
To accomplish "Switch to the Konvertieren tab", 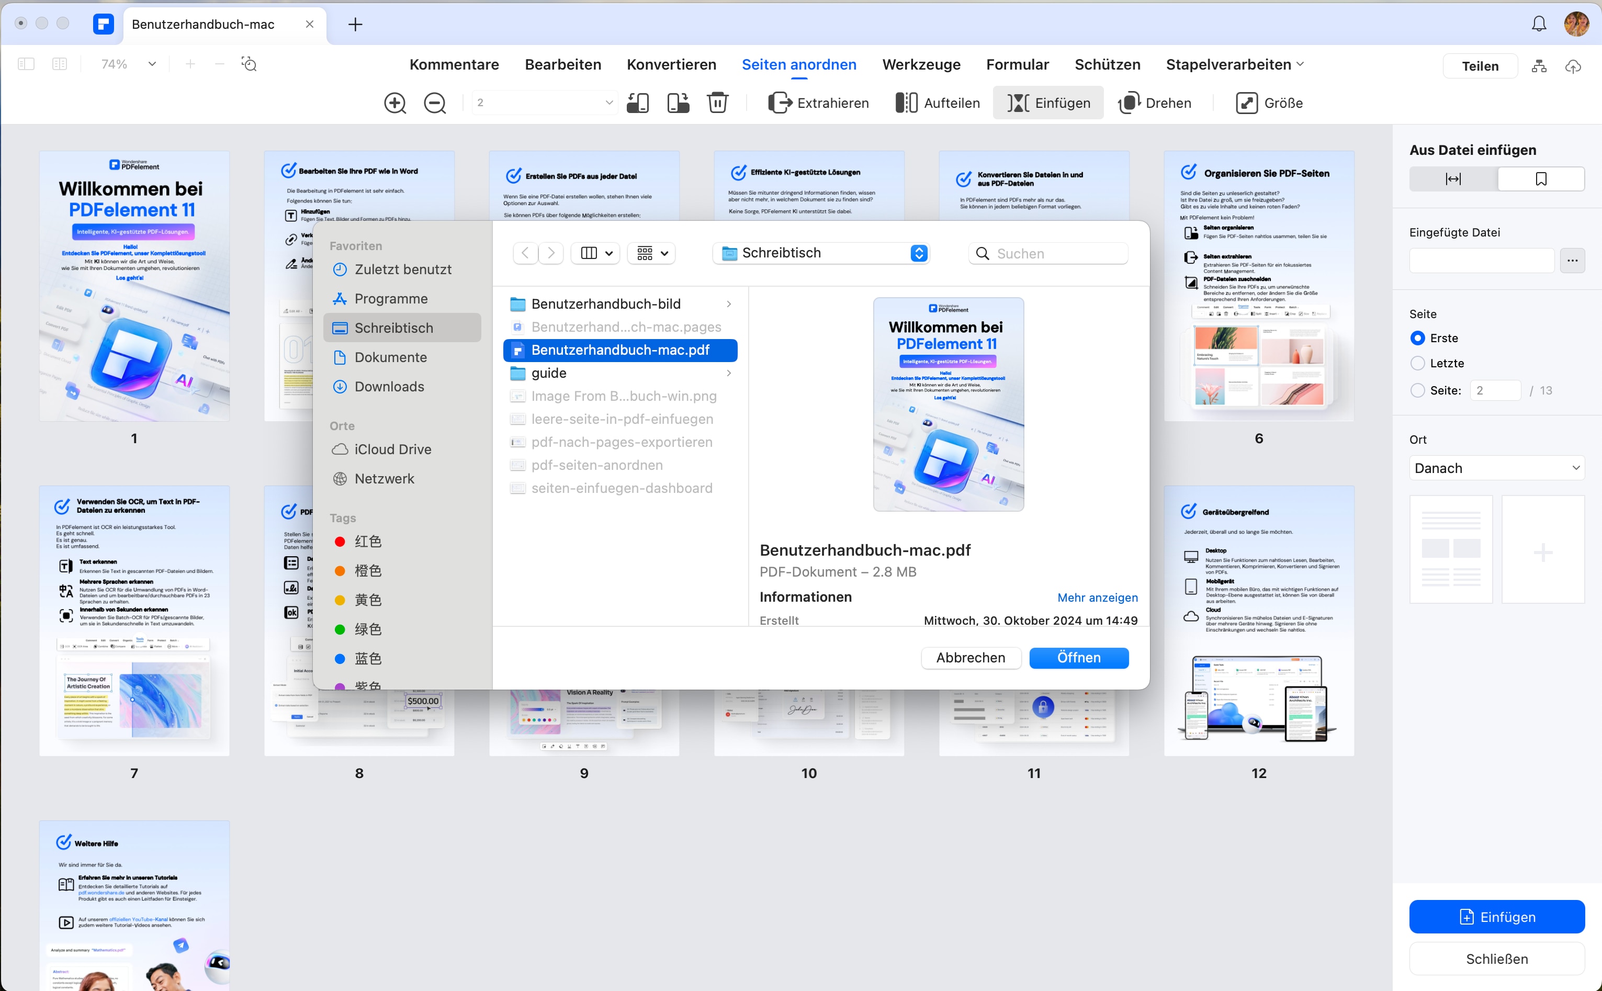I will click(x=671, y=64).
